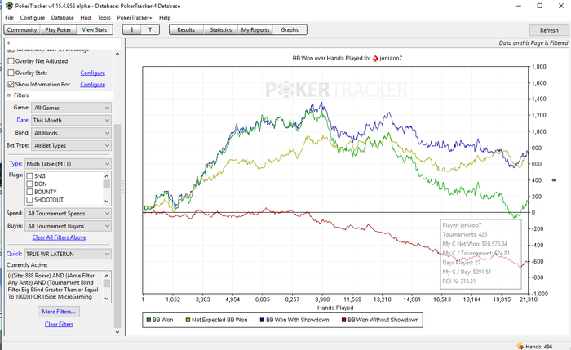This screenshot has width=571, height=350.
Task: Click the PokerTracker app icon in title bar
Action: click(x=9, y=6)
